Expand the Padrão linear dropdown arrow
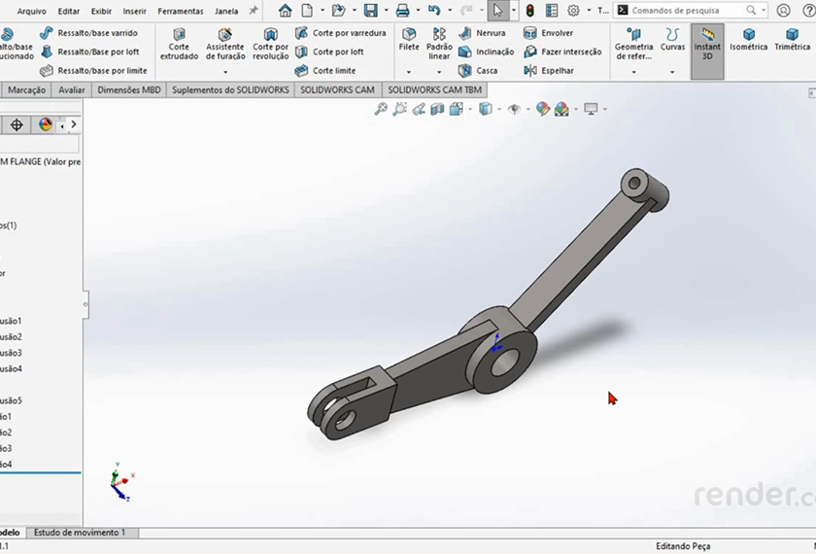The height and width of the screenshot is (554, 816). (439, 72)
